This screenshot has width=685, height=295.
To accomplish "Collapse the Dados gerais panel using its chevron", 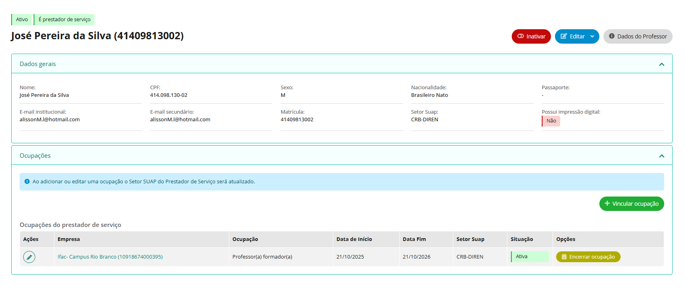I will [x=661, y=64].
